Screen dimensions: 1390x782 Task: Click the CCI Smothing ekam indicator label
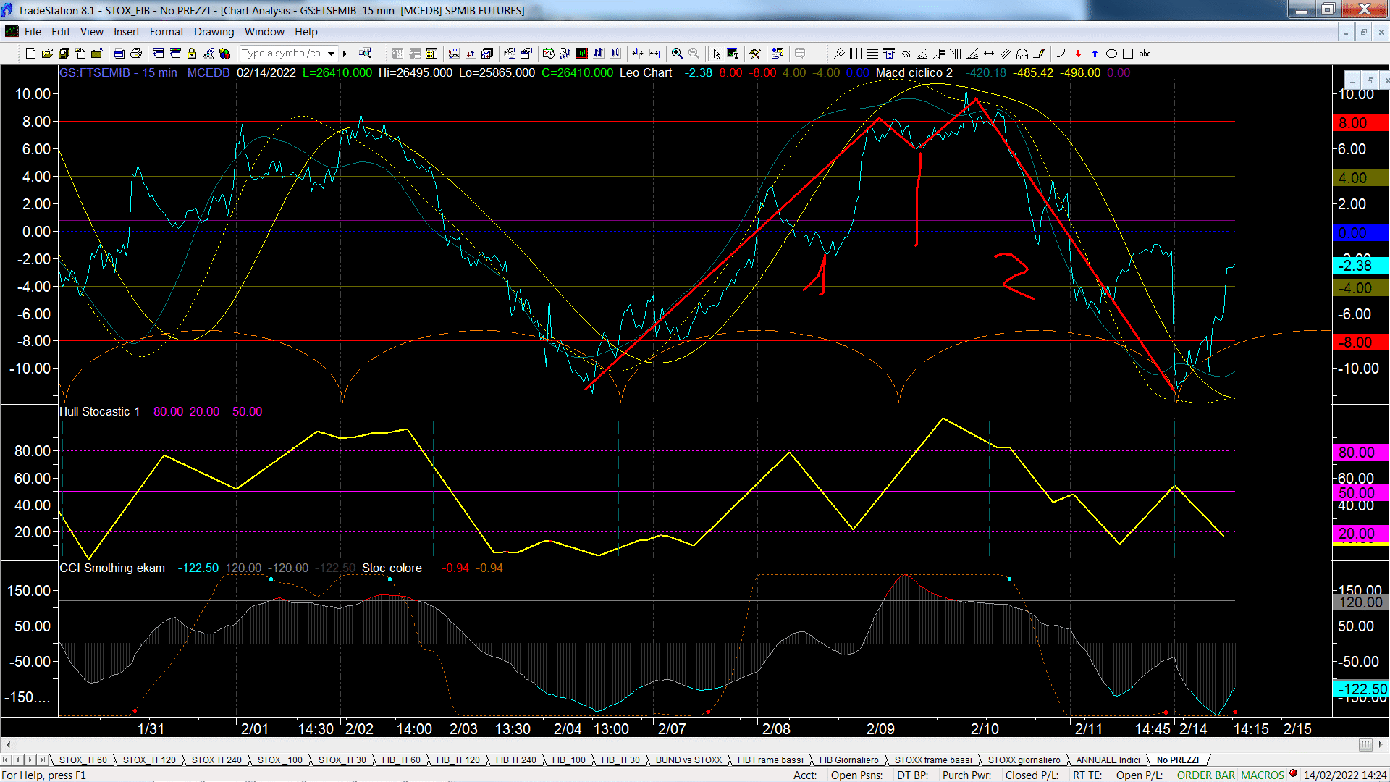click(x=112, y=568)
